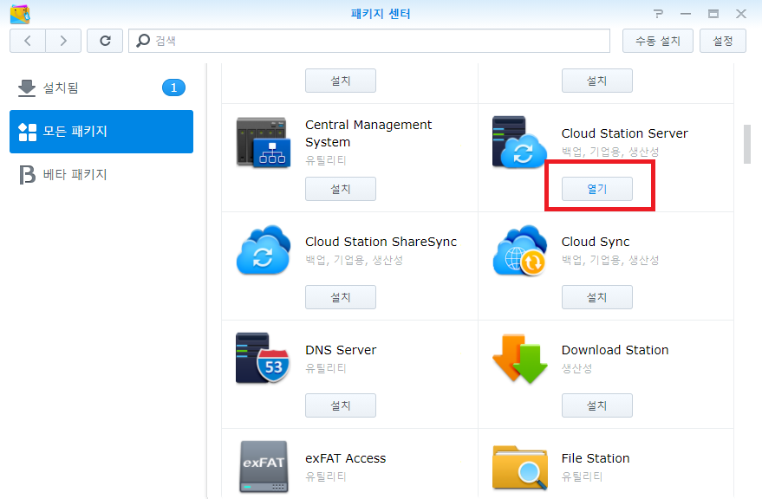762x499 pixels.
Task: Open Central Management System package title
Action: (x=368, y=133)
